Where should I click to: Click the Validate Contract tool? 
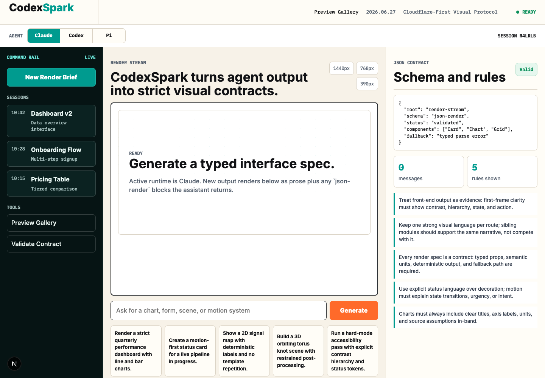click(x=51, y=244)
